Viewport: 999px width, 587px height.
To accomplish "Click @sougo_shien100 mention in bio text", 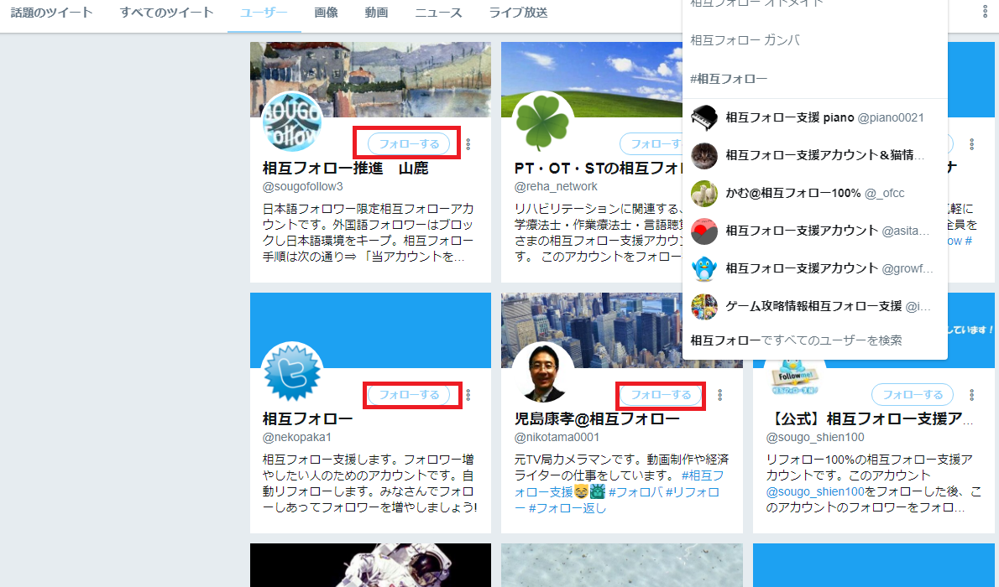I will tap(815, 492).
